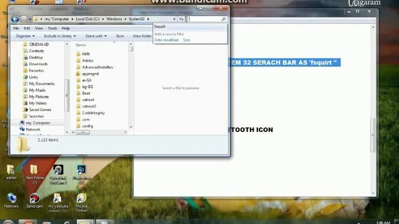Select the bg-BG folder

point(87,86)
